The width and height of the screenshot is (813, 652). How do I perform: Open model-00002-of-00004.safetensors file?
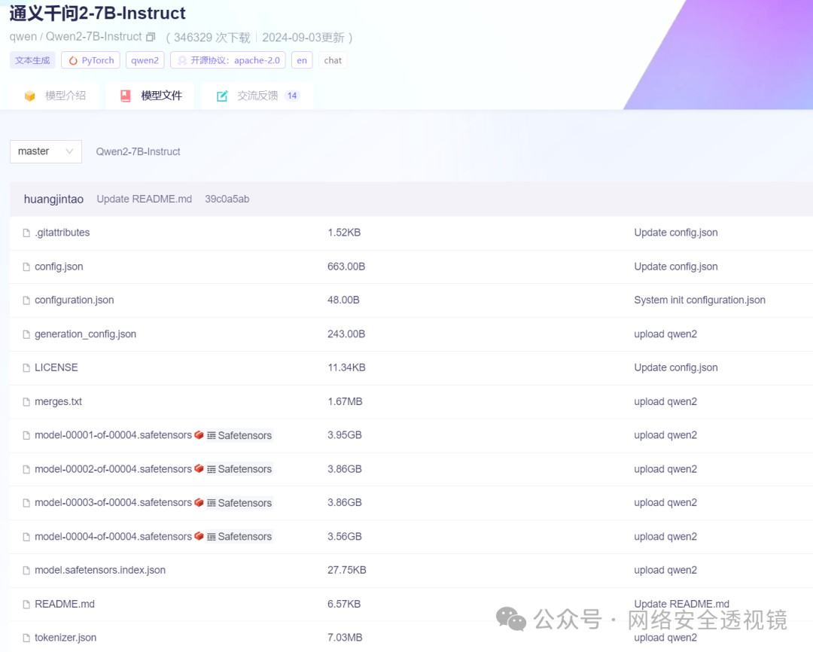click(113, 469)
